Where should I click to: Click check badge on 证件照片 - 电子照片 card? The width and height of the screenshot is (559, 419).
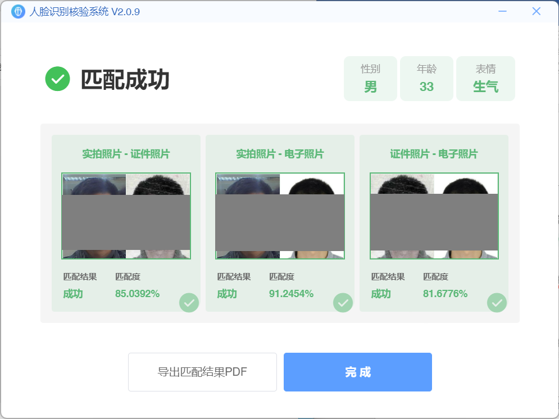497,303
